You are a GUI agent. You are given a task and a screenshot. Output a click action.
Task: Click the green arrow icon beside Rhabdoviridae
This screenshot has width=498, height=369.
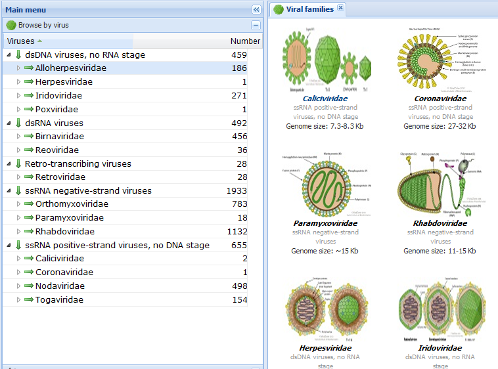pyautogui.click(x=28, y=232)
